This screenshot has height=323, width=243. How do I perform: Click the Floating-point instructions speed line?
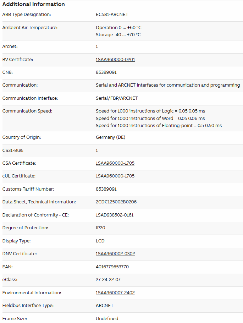[159, 125]
